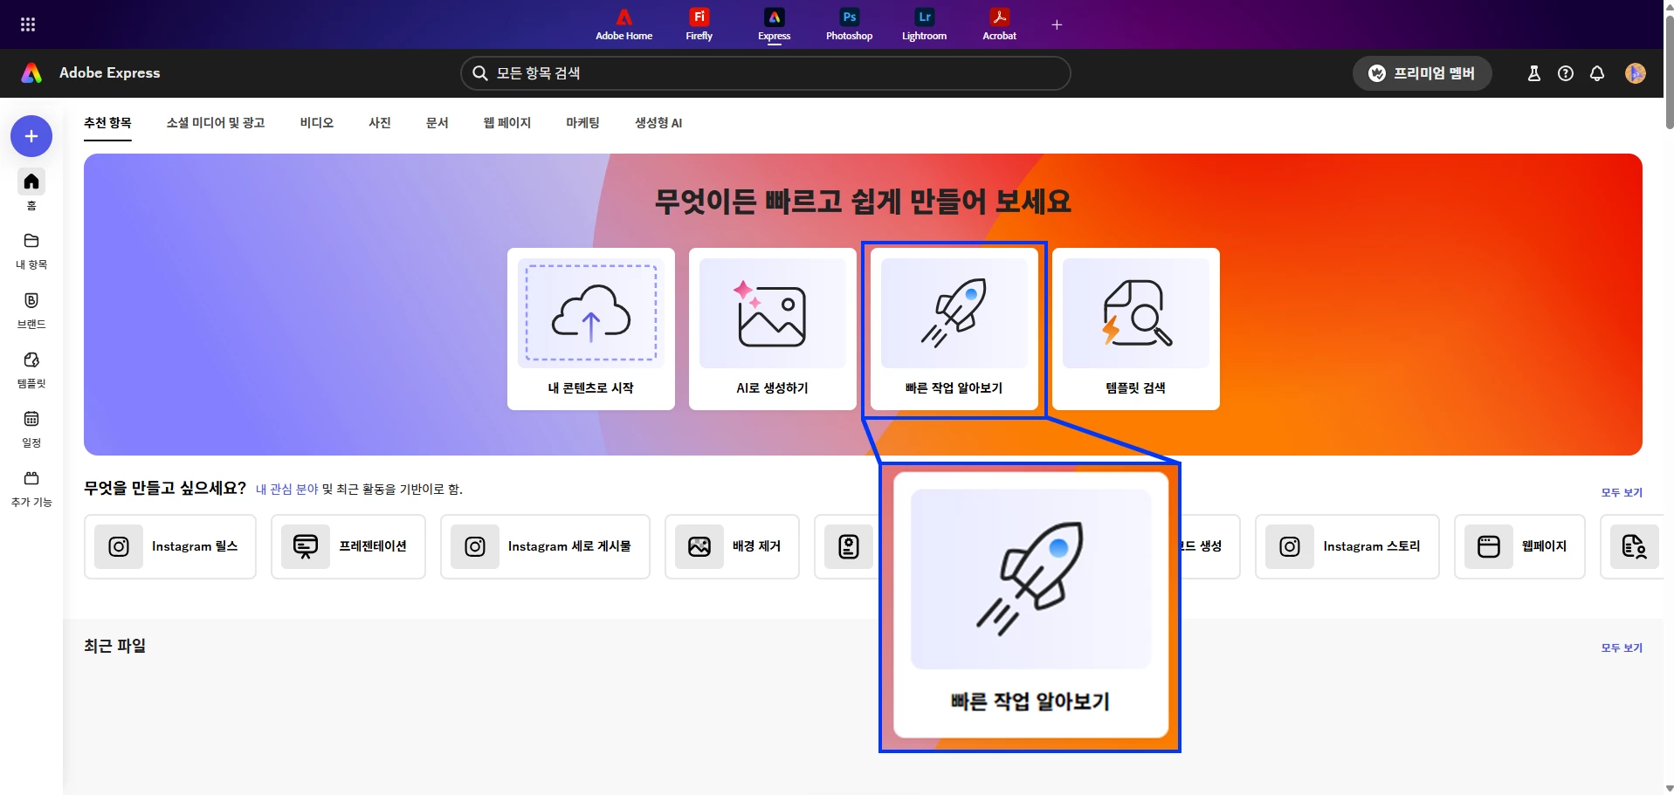Switch to Adobe Home app
1674x795 pixels.
tap(623, 24)
